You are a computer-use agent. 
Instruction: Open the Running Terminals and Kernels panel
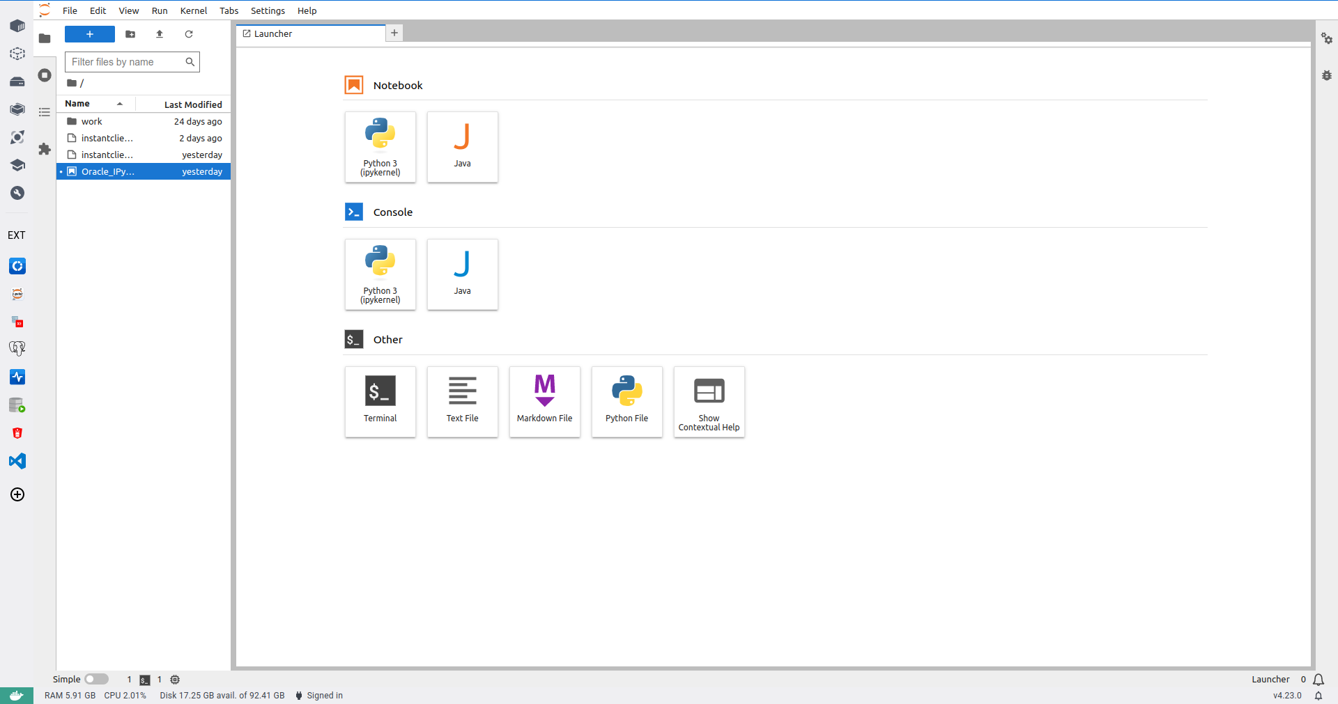point(45,75)
